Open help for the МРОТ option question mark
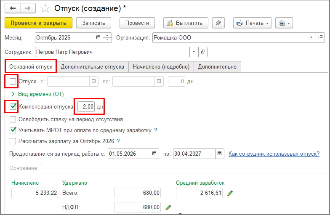 [x=156, y=130]
